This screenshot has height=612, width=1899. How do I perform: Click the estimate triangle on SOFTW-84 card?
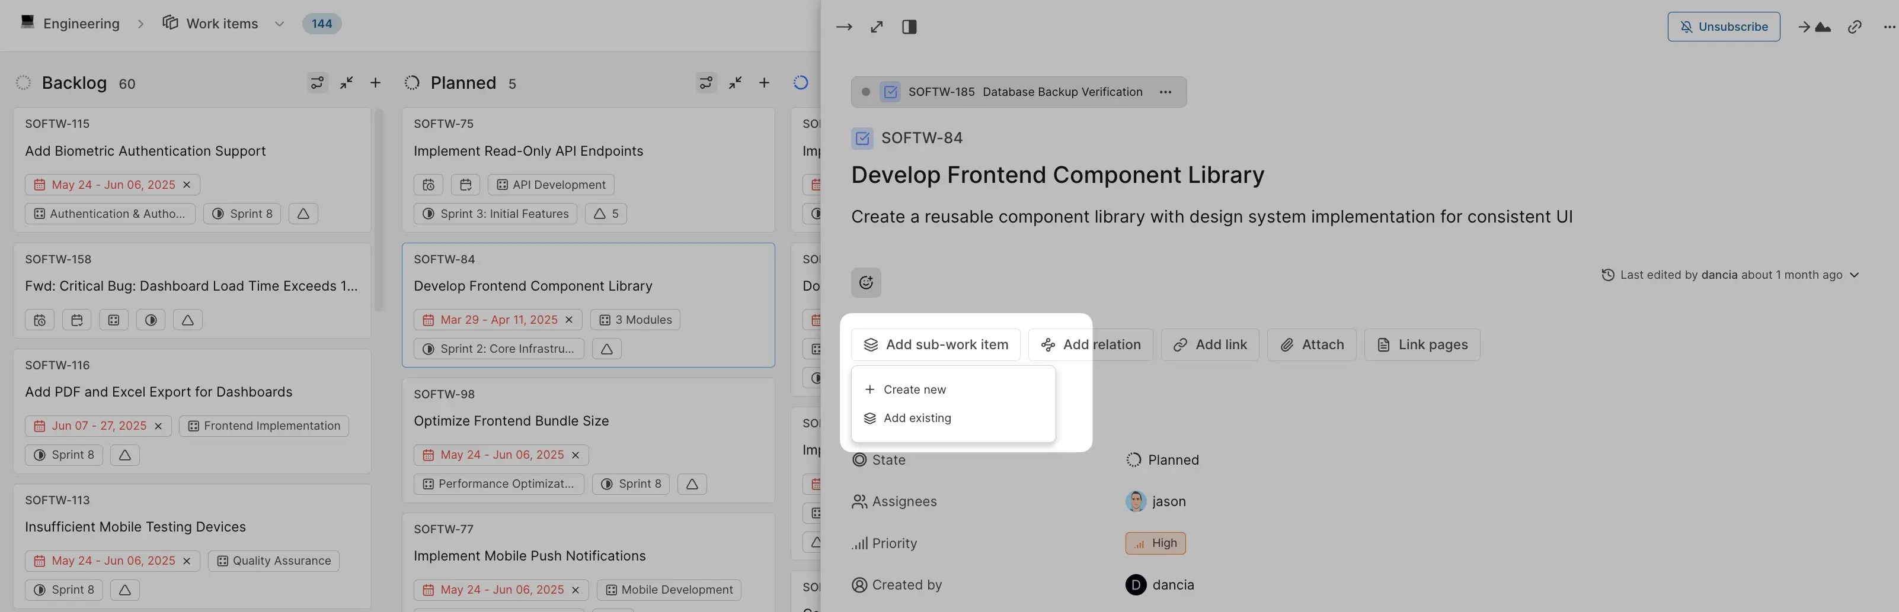tap(607, 349)
